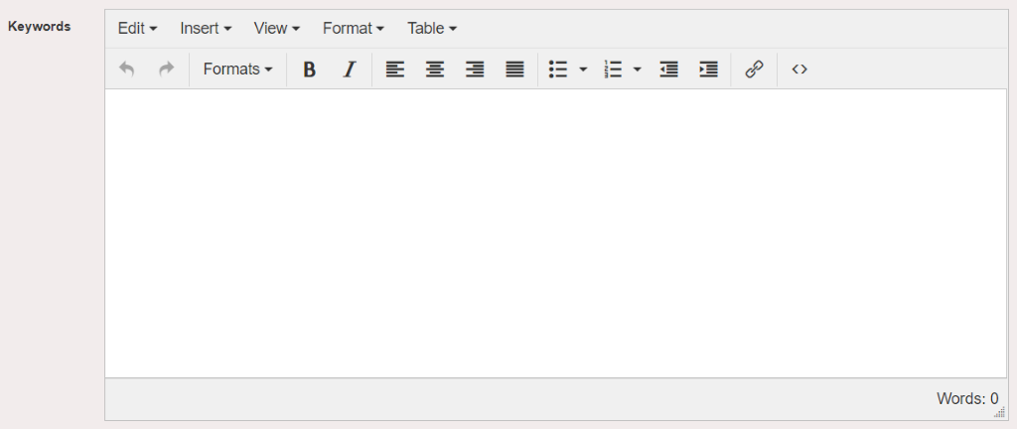The height and width of the screenshot is (429, 1017).
Task: Increase indent of paragraph
Action: pos(708,70)
